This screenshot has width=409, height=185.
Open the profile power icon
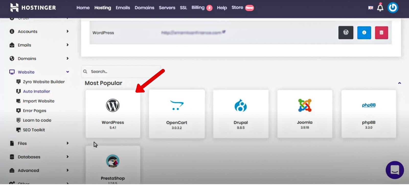coord(393,8)
